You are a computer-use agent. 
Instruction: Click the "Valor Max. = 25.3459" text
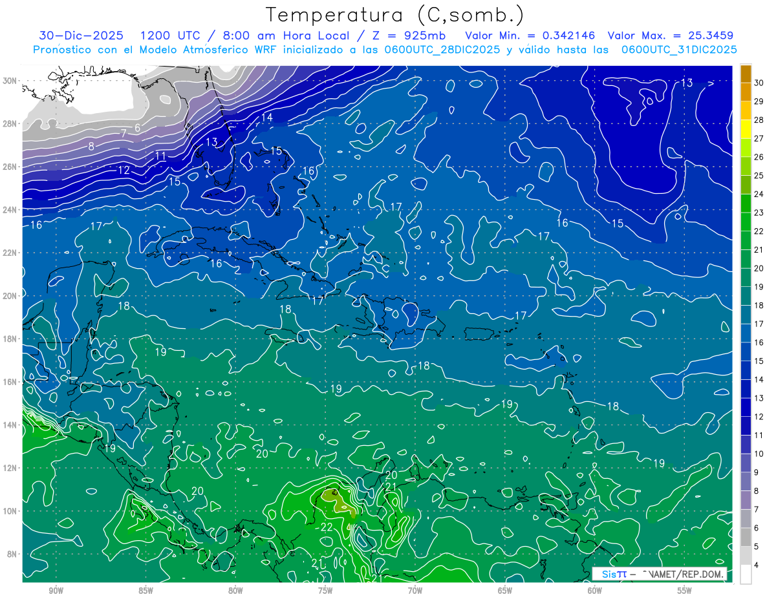[x=671, y=36]
